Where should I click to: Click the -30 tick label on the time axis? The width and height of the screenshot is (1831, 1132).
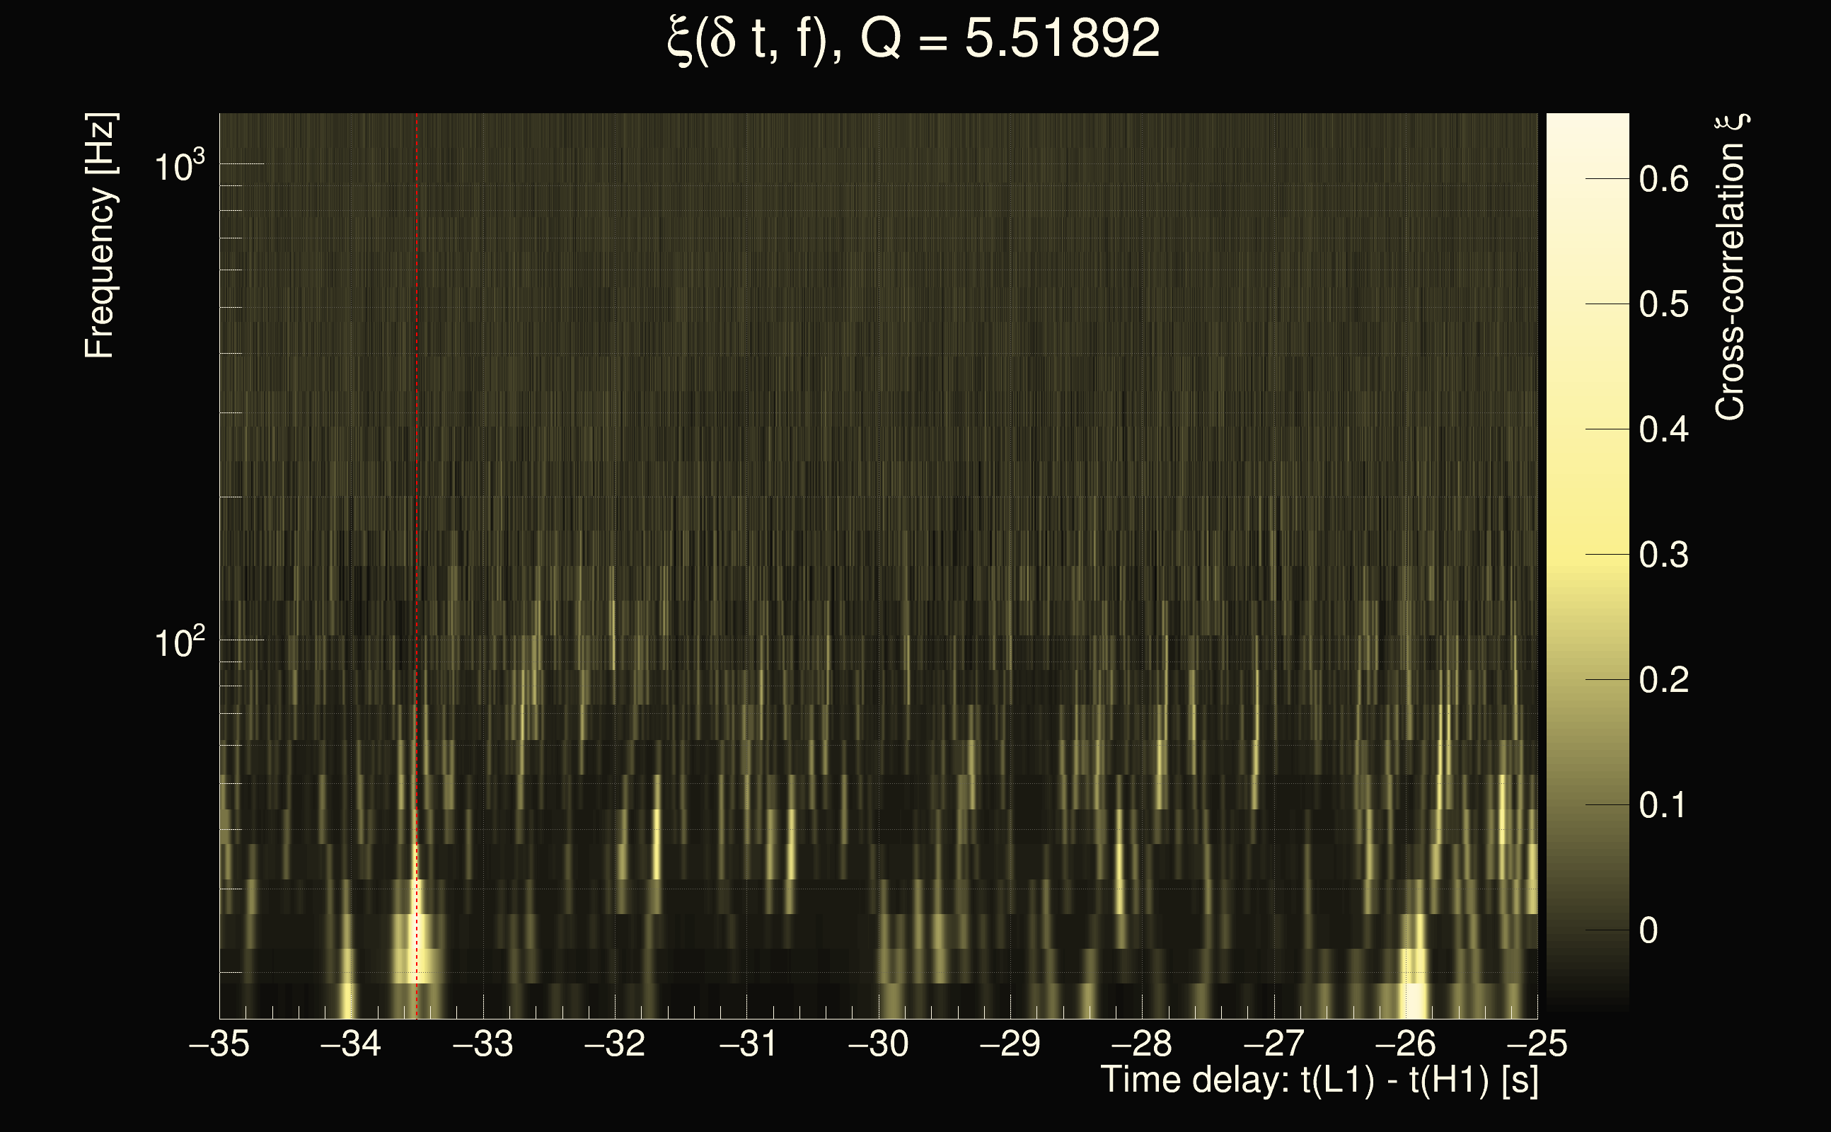point(878,1044)
